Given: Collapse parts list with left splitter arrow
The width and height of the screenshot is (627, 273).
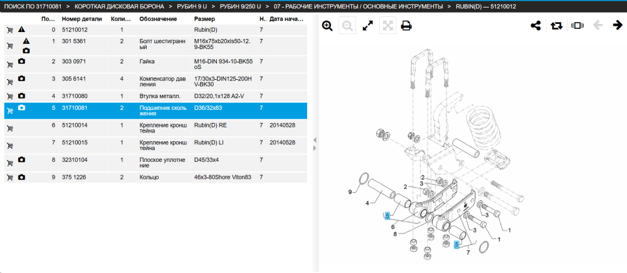Looking at the screenshot, I should [314, 140].
